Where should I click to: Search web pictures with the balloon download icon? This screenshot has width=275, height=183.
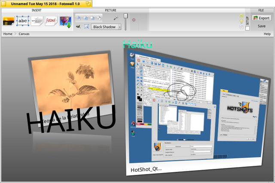point(66,22)
